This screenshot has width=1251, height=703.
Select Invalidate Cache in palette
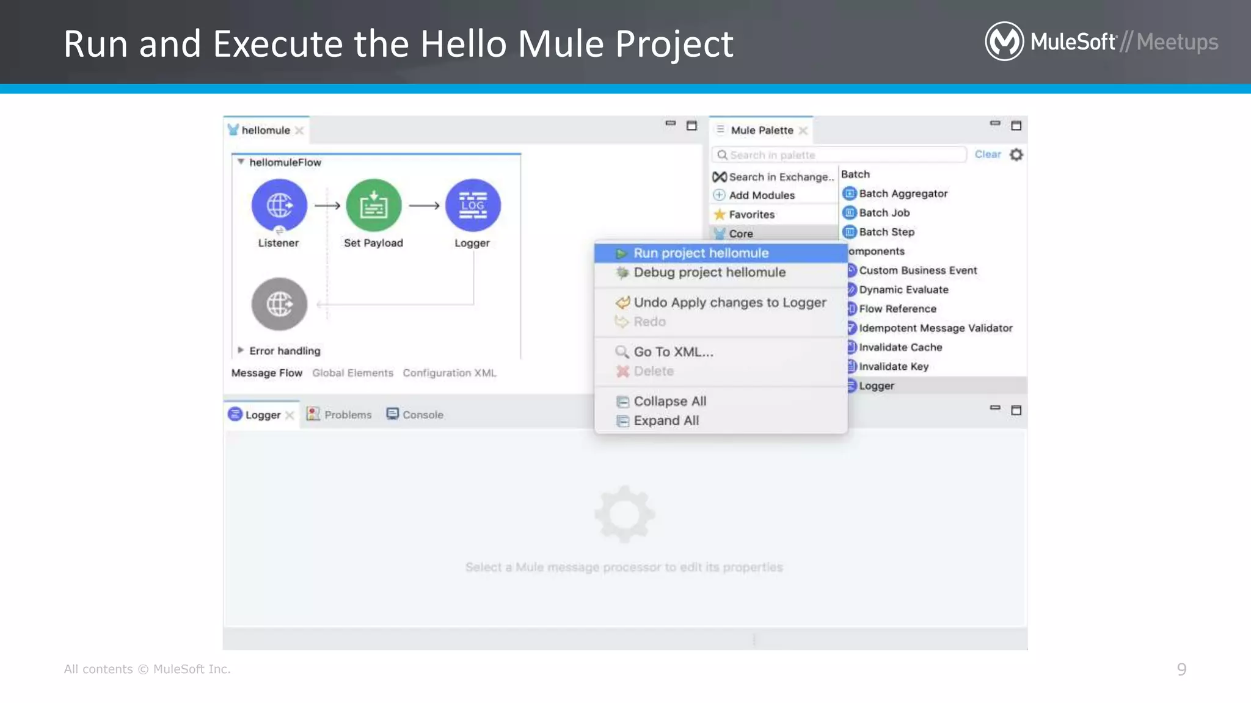click(x=901, y=347)
